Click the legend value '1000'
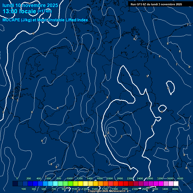 click(70, 178)
